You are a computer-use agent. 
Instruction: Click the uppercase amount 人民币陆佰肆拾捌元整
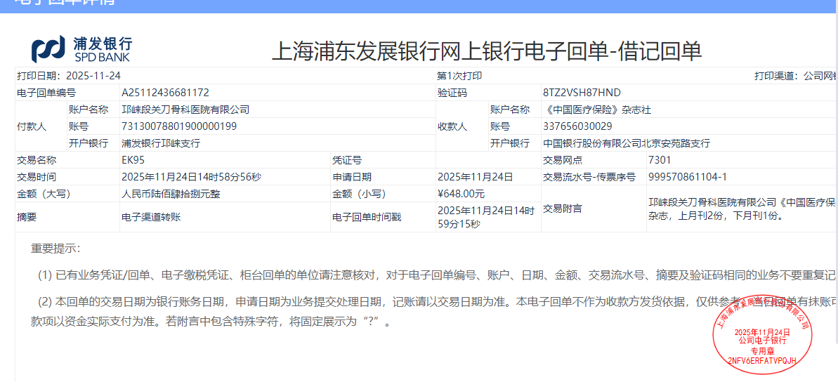tap(171, 194)
